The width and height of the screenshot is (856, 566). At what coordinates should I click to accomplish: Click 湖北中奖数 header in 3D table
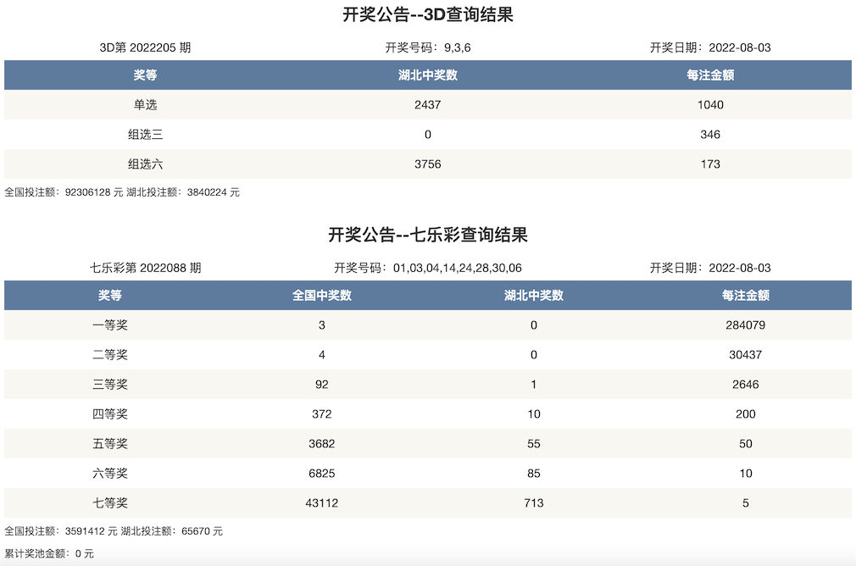tap(427, 75)
